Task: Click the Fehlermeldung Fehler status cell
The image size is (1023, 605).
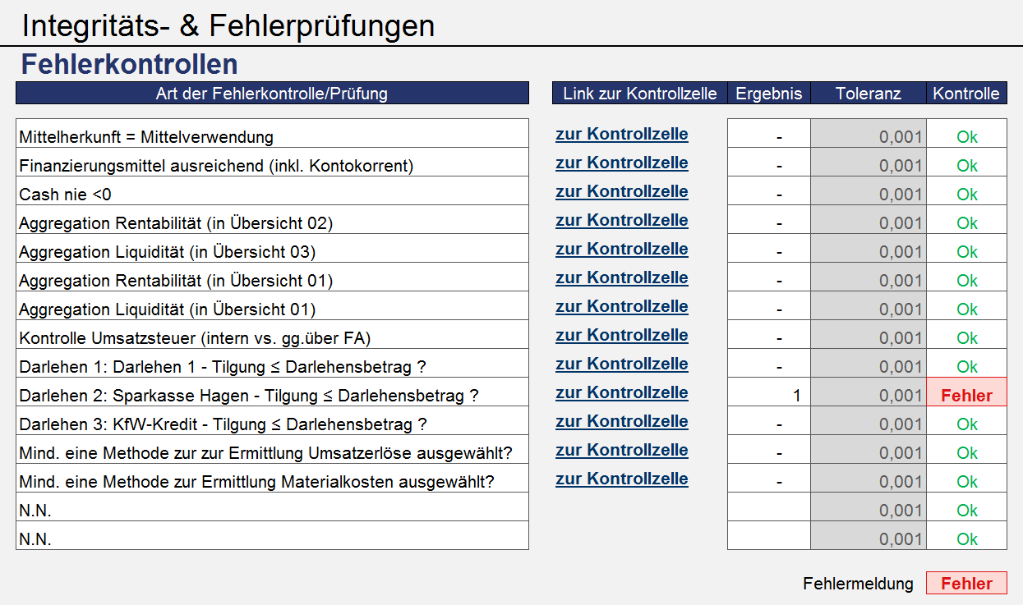Action: coord(966,583)
